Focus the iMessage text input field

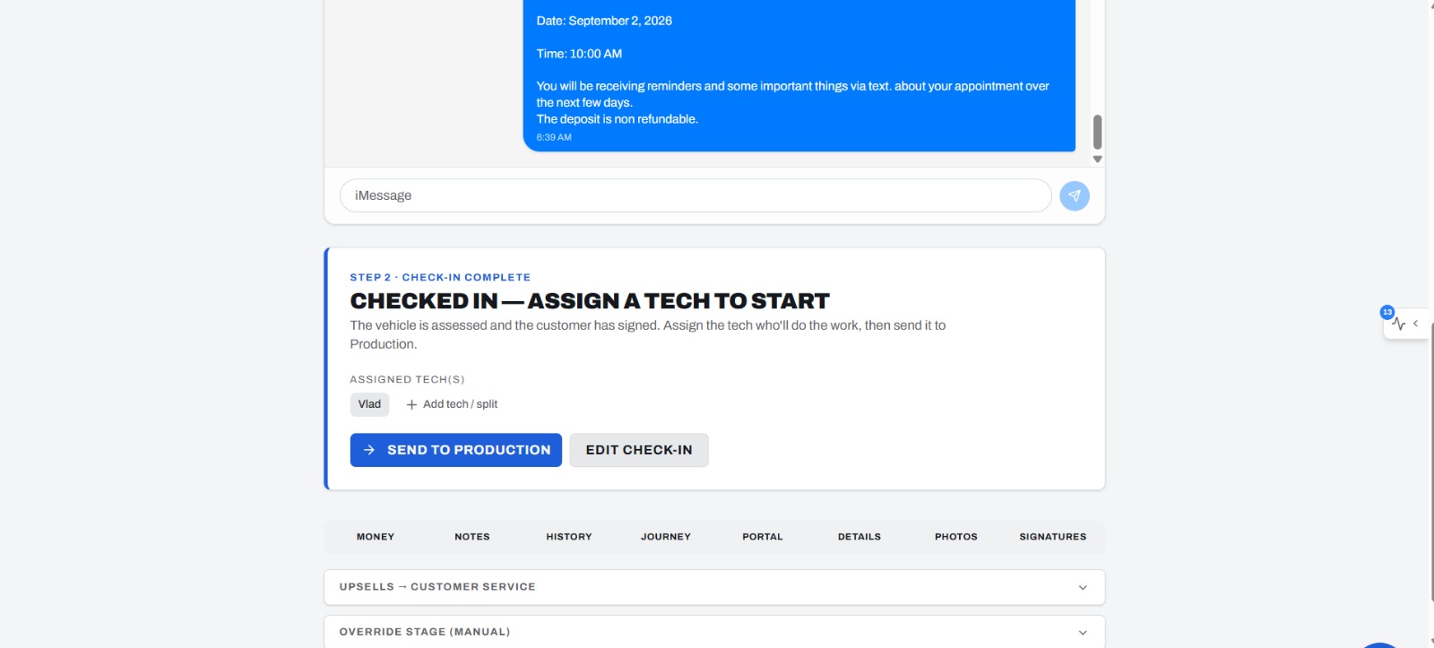pyautogui.click(x=695, y=195)
